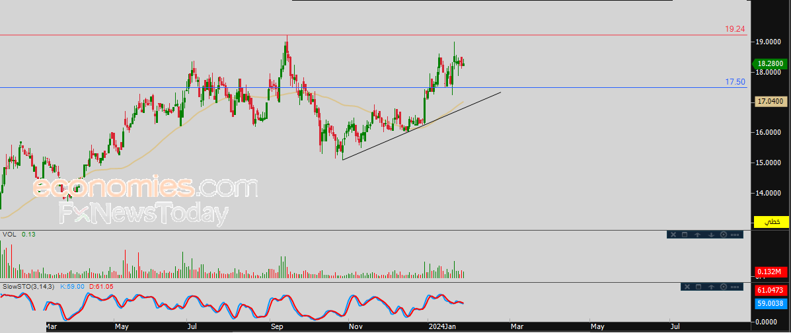Image resolution: width=791 pixels, height=333 pixels.
Task: Close the SlowSTO indicator pane
Action: point(687,287)
